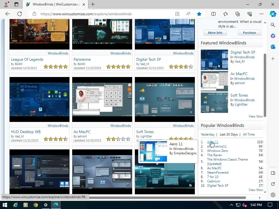Open SteamPowered in popular list

(x=218, y=172)
